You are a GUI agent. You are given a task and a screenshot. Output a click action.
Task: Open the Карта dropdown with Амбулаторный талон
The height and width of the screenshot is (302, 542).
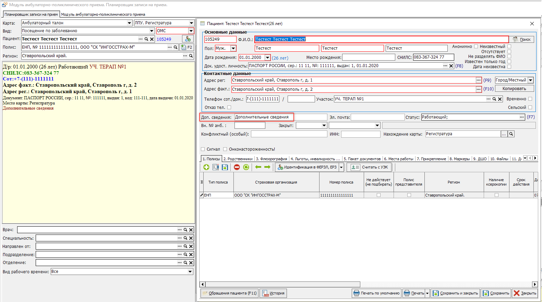pyautogui.click(x=129, y=23)
